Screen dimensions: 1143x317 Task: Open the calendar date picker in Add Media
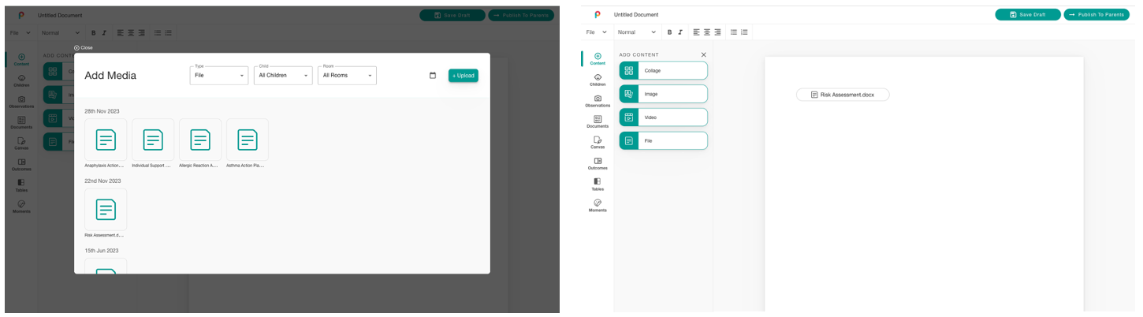pyautogui.click(x=433, y=76)
